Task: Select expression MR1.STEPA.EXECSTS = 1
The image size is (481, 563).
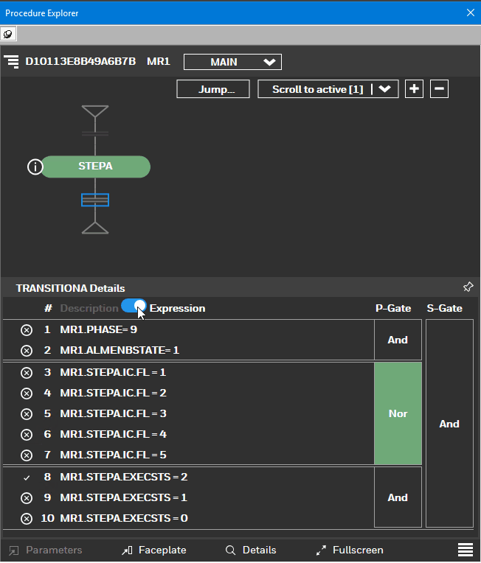Action: [124, 497]
